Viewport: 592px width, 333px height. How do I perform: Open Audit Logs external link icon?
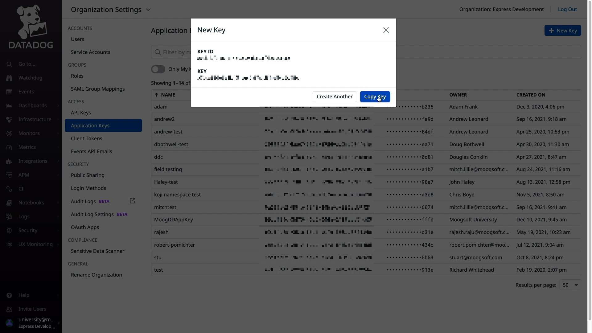133,201
